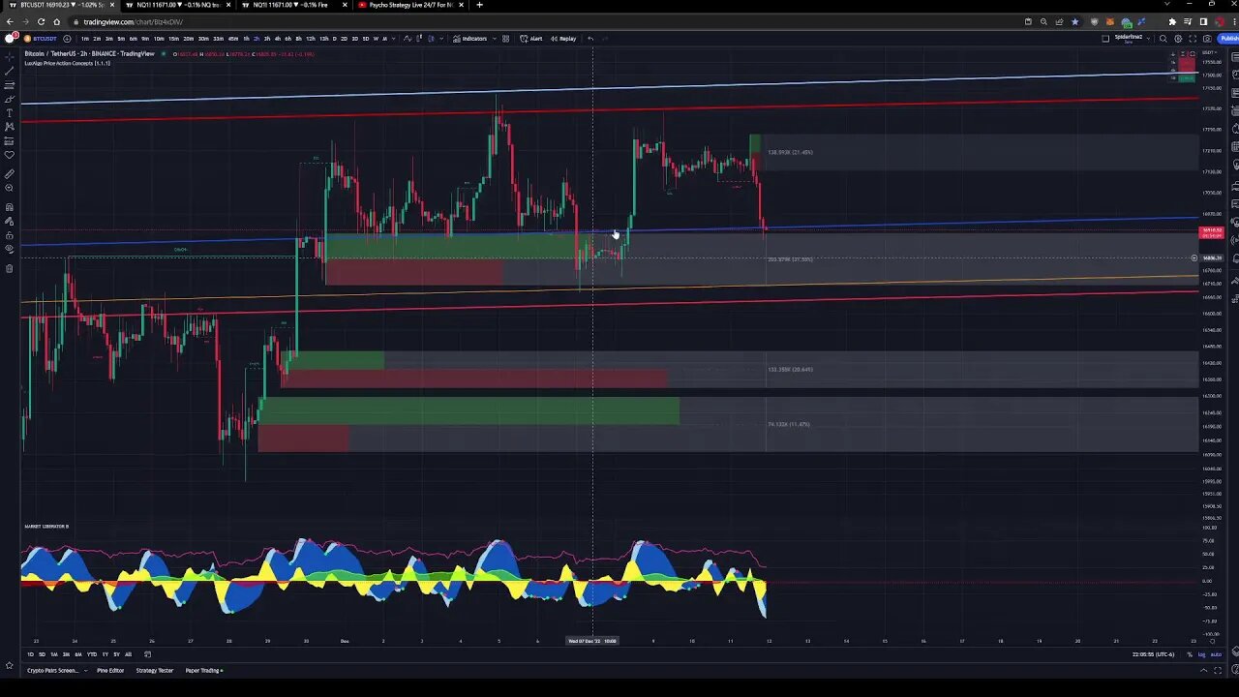Toggle log scale mode

coord(1201,654)
